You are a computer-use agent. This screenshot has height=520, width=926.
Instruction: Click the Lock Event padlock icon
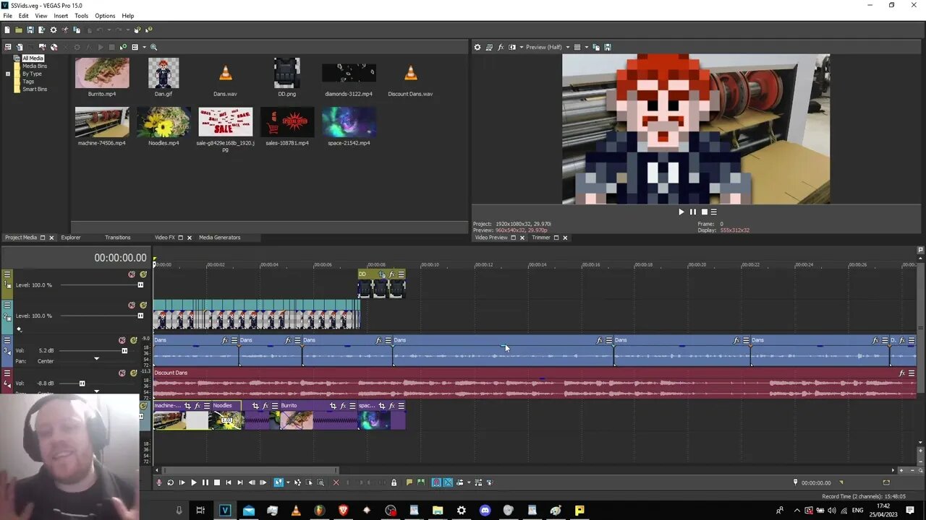click(394, 482)
